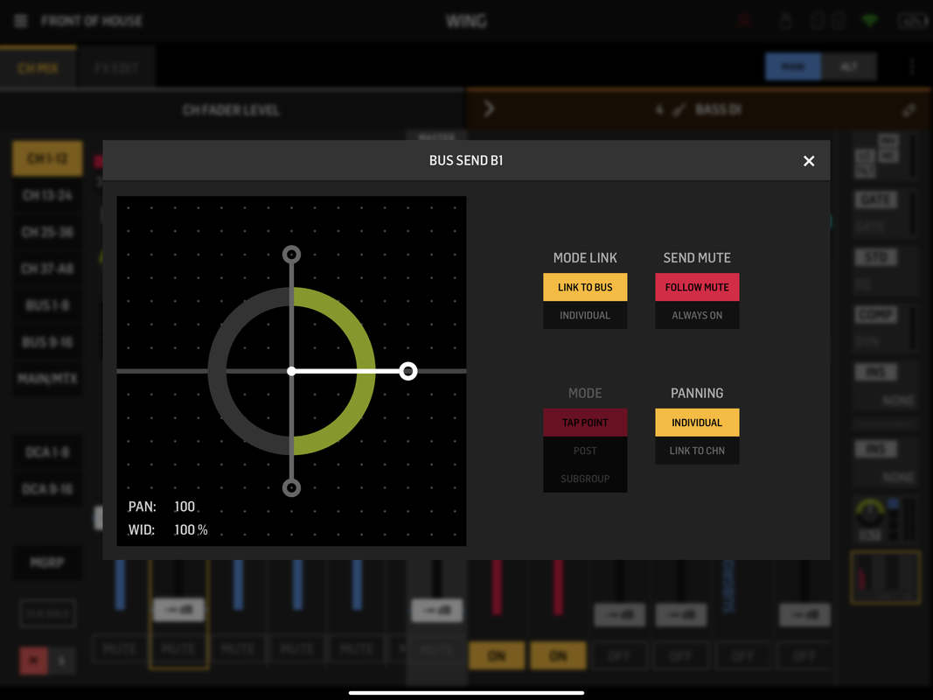Enable FOLLOW MUTE for the send
The width and height of the screenshot is (933, 700).
coord(697,287)
